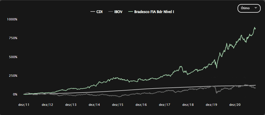Select the dez/11 label on x-axis
The image size is (265, 115).
click(x=23, y=105)
